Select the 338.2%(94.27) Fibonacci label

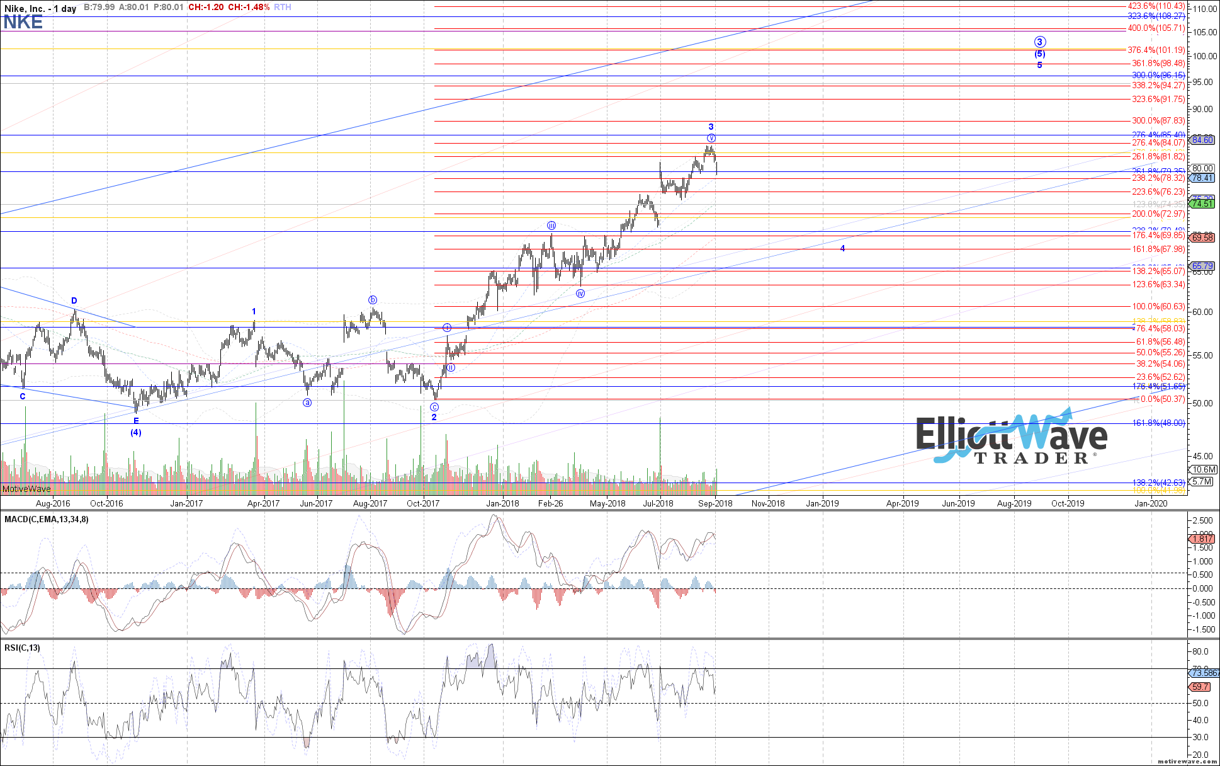tap(1158, 85)
